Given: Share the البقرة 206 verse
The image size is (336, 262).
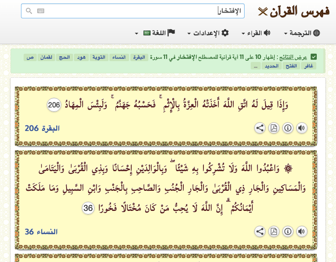Looking at the screenshot, I should click(260, 128).
